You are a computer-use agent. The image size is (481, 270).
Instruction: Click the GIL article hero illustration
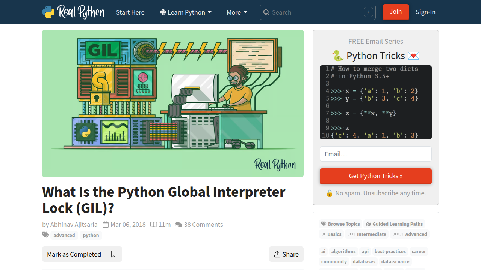pyautogui.click(x=173, y=103)
